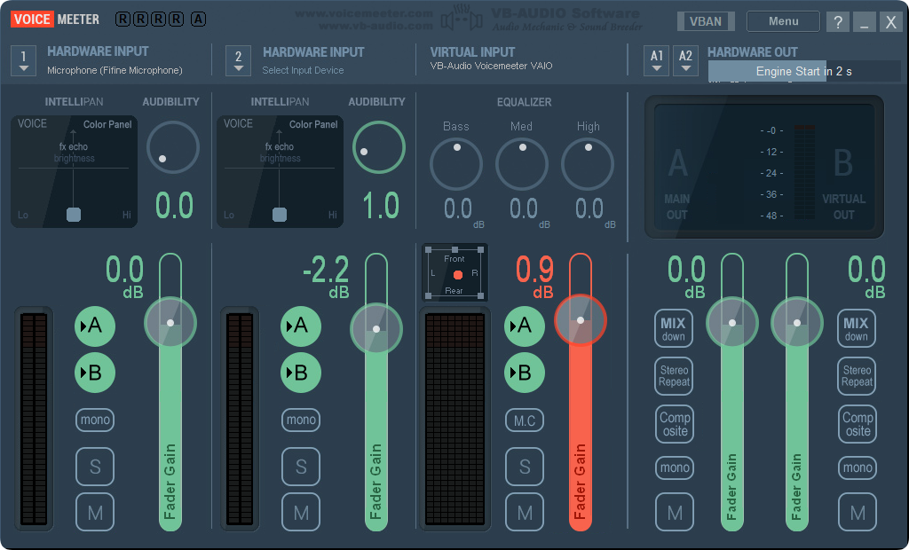This screenshot has height=550, width=909.
Task: Click the M.C button on Virtual Input
Action: coord(525,420)
